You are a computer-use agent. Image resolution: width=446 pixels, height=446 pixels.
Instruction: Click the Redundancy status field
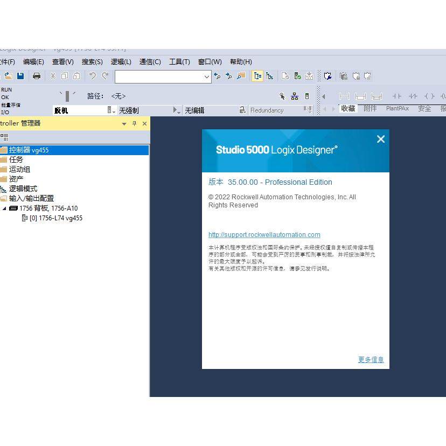(x=281, y=110)
